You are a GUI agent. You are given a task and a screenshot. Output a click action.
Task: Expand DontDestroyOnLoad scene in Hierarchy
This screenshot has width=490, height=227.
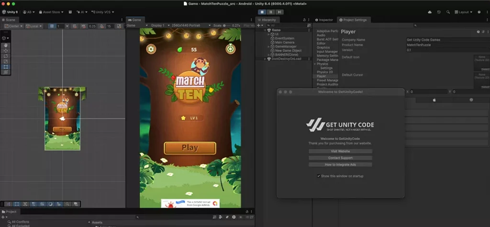[x=265, y=58]
